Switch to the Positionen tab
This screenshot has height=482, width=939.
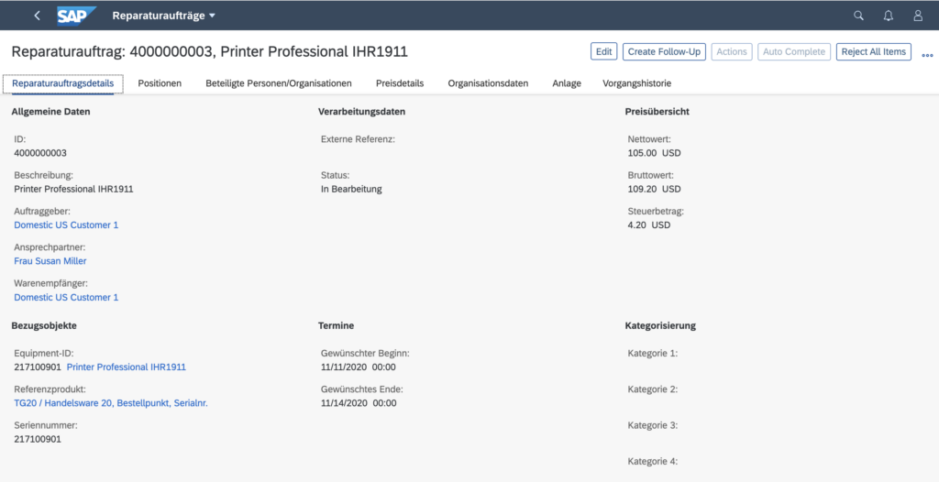pos(160,83)
